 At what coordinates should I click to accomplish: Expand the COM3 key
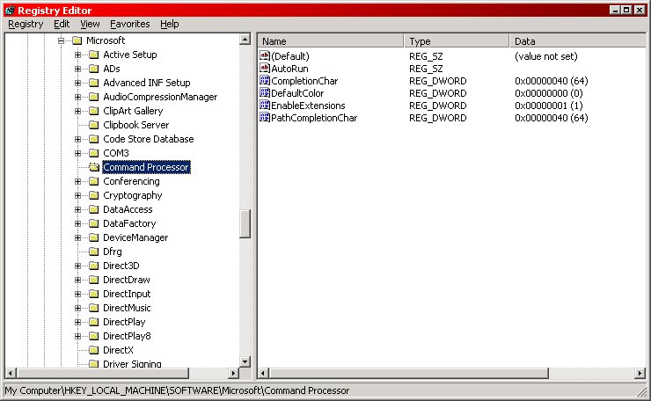click(x=77, y=153)
